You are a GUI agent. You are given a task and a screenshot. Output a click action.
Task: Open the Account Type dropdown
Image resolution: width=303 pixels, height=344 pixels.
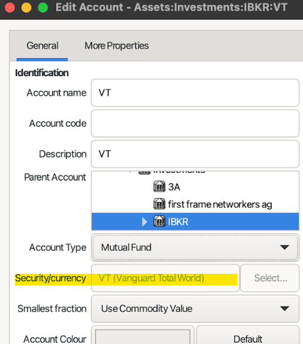[195, 247]
